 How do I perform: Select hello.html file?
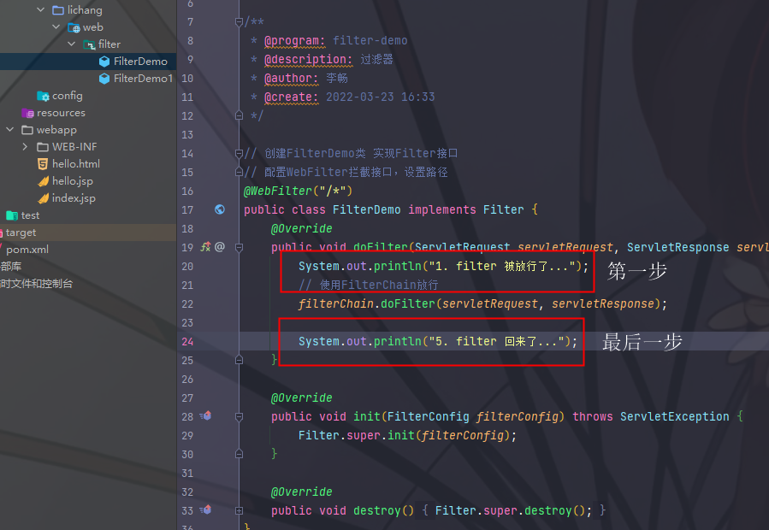coord(76,164)
